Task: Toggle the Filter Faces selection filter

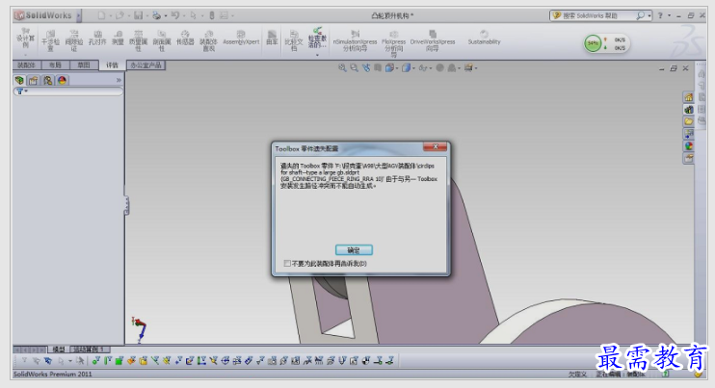Action: click(x=119, y=361)
